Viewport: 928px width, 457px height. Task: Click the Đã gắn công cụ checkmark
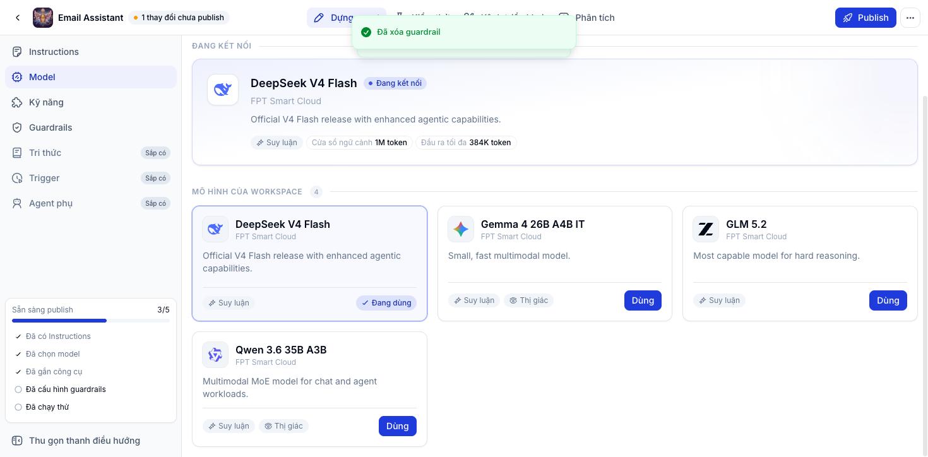pos(18,372)
